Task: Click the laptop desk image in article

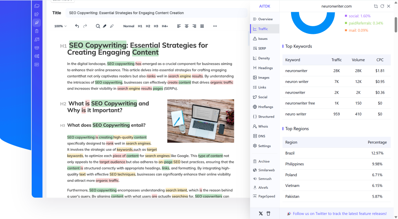Action: coord(200,121)
